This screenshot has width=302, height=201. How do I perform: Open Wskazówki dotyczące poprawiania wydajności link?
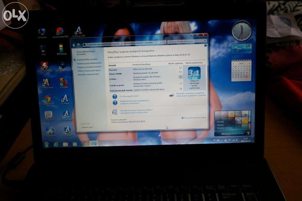point(134,102)
